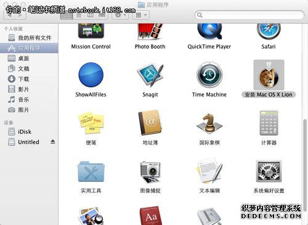Viewport: 308px width, 225px height.
Task: Click the "系统偏好设置" label text
Action: point(269,191)
